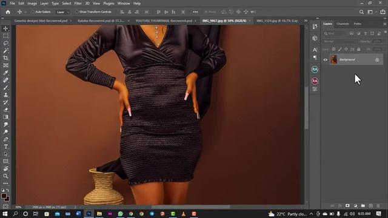Open the Filter menu
The image size is (388, 218).
(78, 4)
